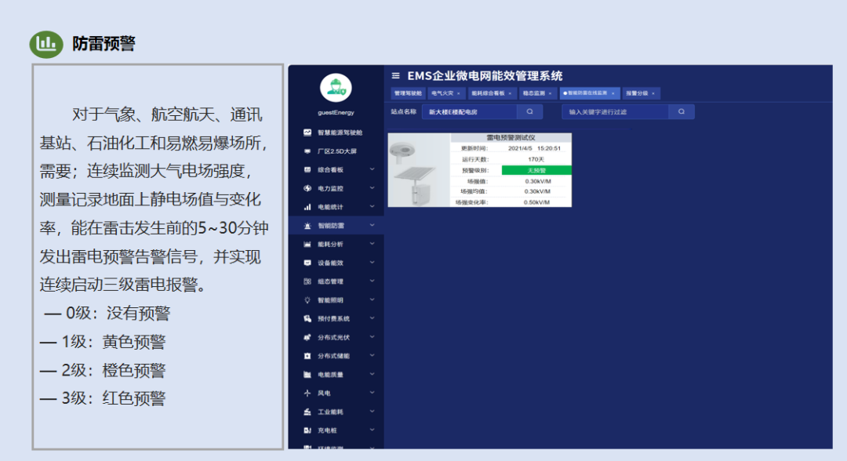847x461 pixels.
Task: Click the 综合看板 dashboard icon
Action: click(x=307, y=169)
